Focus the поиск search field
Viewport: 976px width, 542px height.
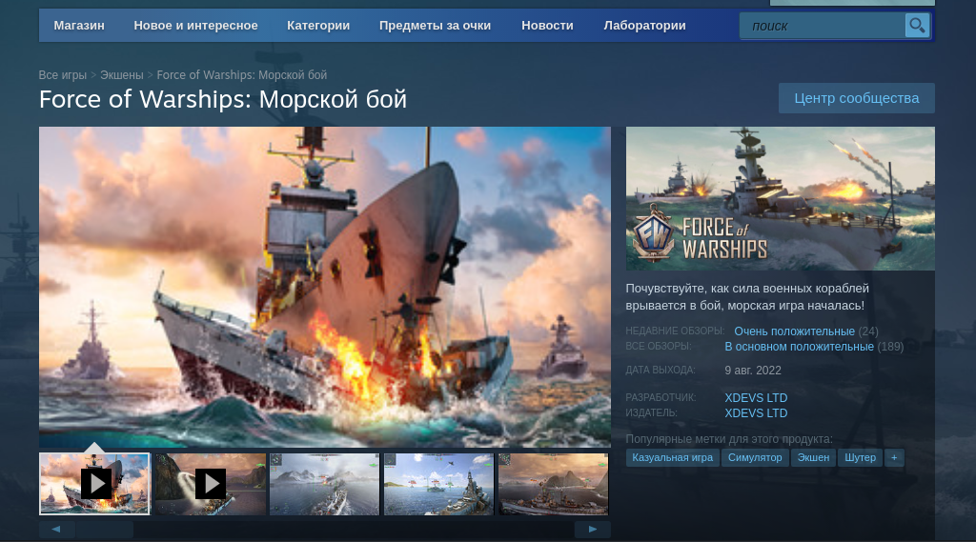coord(822,26)
